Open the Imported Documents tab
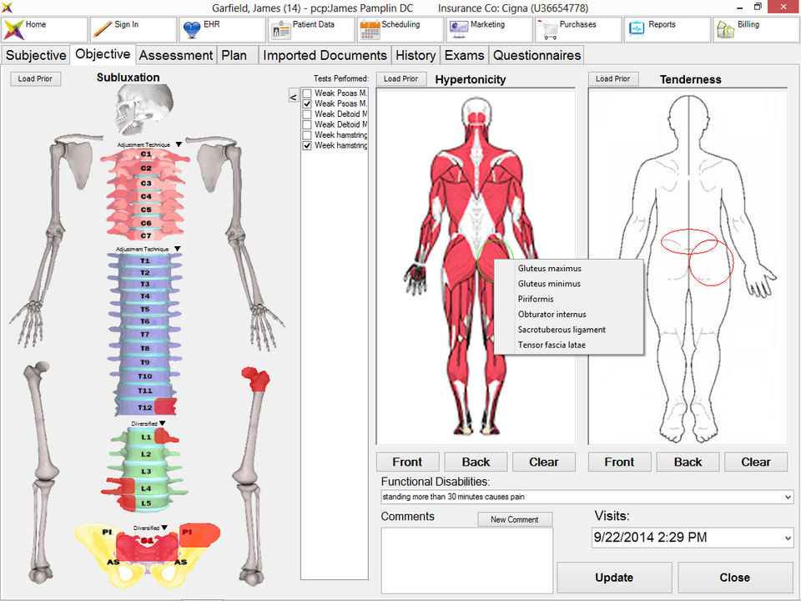Viewport: 801px width, 601px height. (325, 55)
